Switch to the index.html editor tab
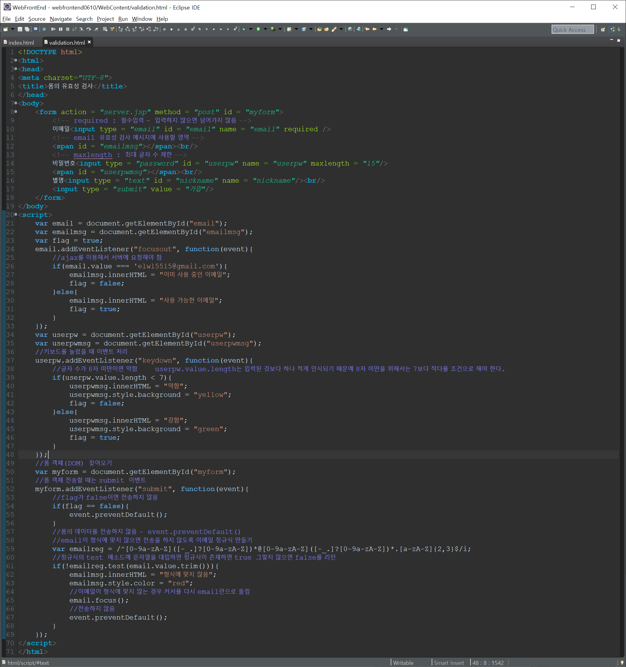Image resolution: width=626 pixels, height=667 pixels. [x=20, y=43]
